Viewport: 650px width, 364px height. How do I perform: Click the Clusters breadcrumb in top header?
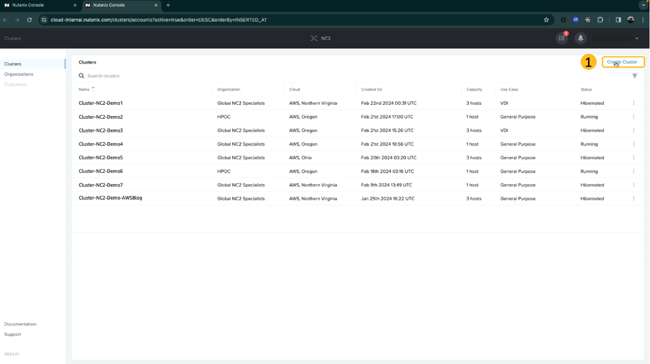[x=12, y=38]
